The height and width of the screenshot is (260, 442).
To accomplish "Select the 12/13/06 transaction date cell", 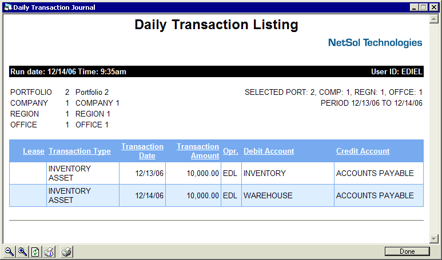I will coord(149,173).
